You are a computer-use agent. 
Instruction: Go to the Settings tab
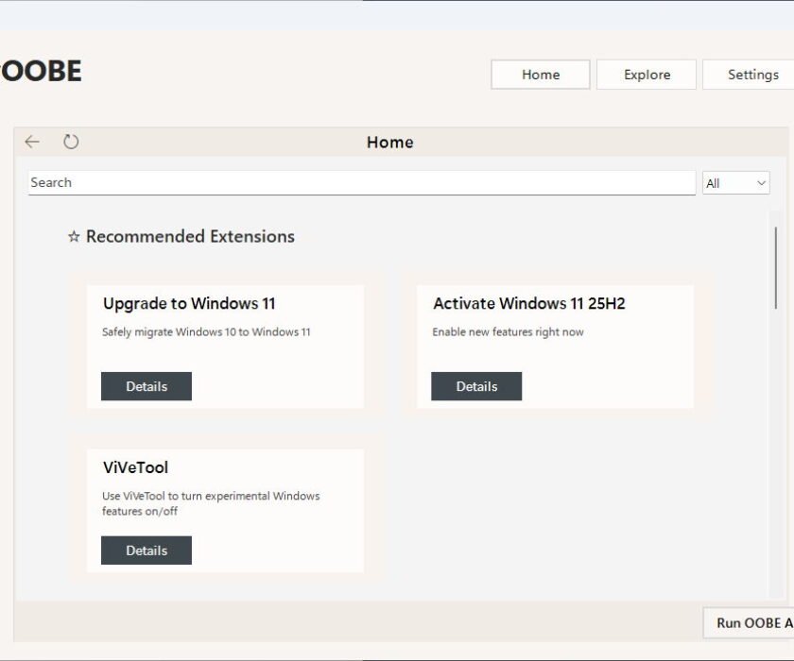752,75
